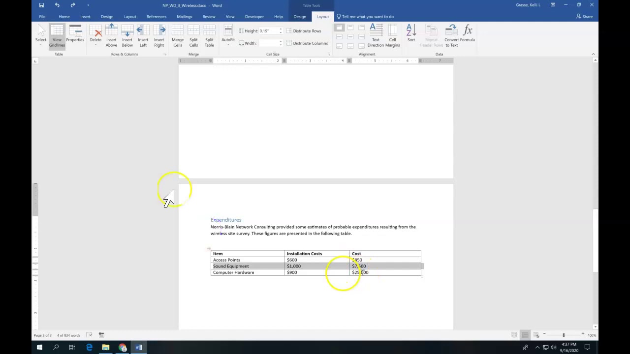630x354 pixels.
Task: Click 100% zoom level
Action: [592, 335]
